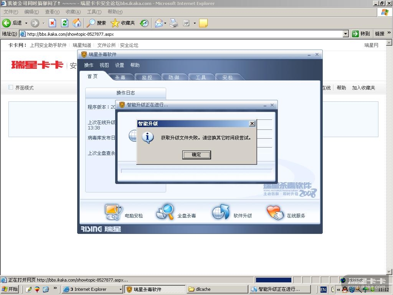Click the quick launch pencil icon

coord(29,289)
